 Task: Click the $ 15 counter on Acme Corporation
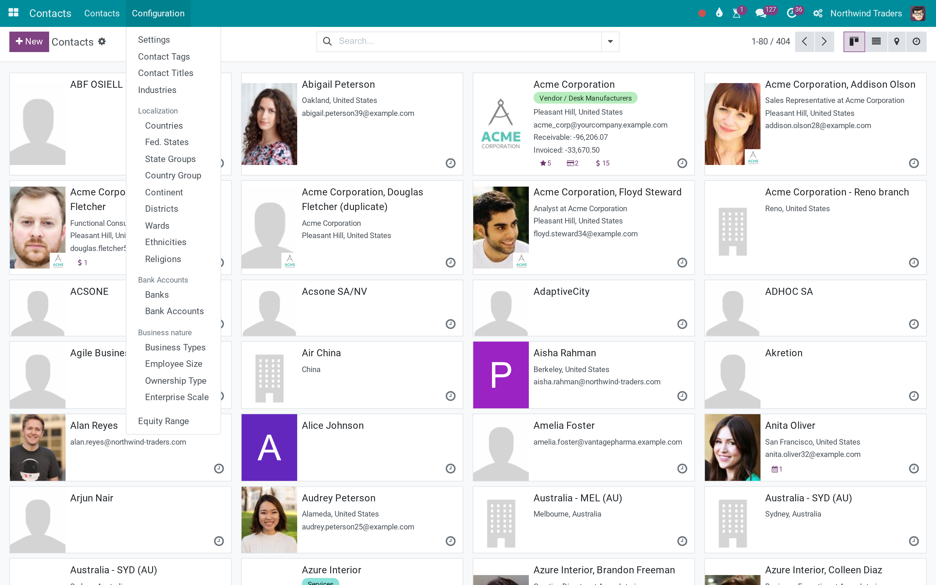point(603,163)
